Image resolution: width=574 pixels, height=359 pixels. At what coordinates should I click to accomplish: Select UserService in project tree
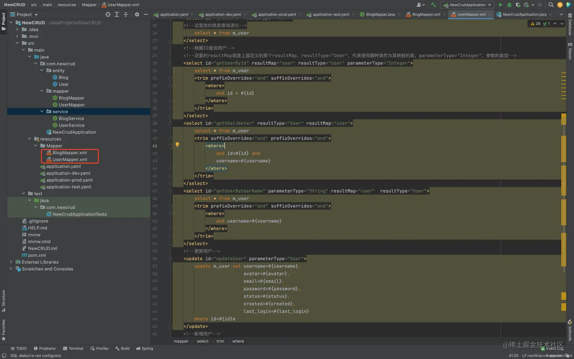(x=71, y=125)
